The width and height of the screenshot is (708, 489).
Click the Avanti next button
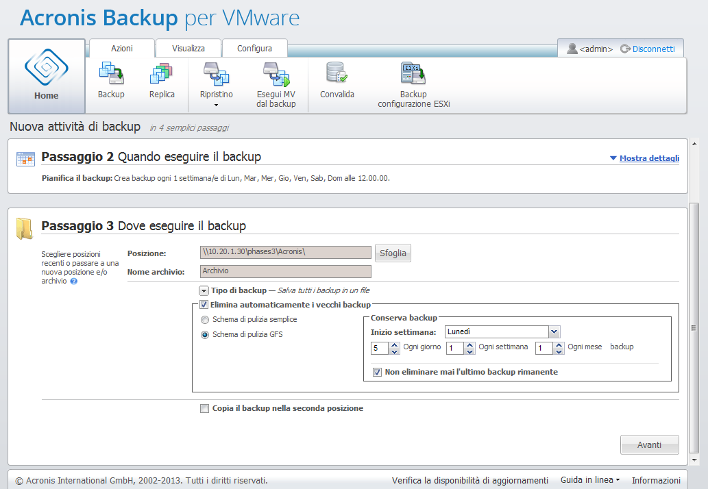tap(649, 444)
